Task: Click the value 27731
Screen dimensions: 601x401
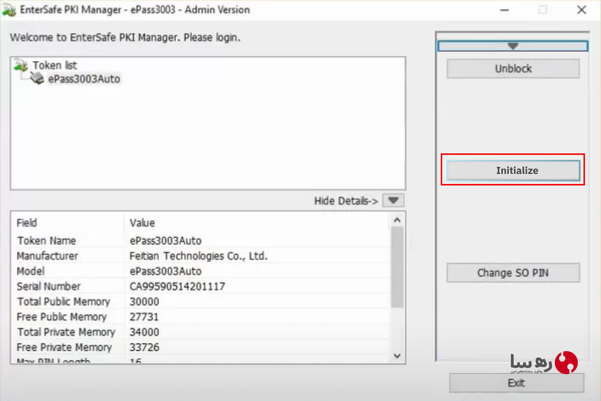Action: click(144, 317)
